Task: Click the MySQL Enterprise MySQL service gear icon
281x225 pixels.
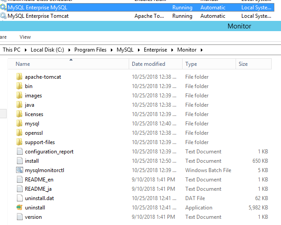Action: click(x=3, y=8)
